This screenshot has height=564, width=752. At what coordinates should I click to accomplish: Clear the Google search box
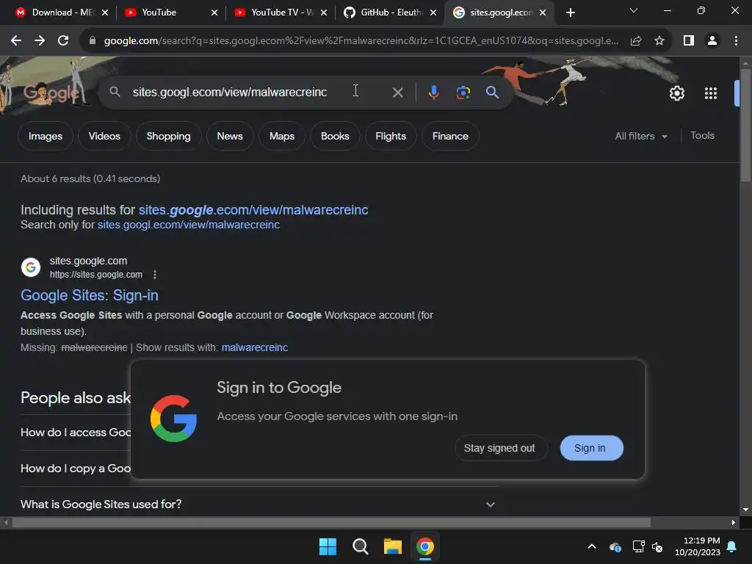[397, 93]
